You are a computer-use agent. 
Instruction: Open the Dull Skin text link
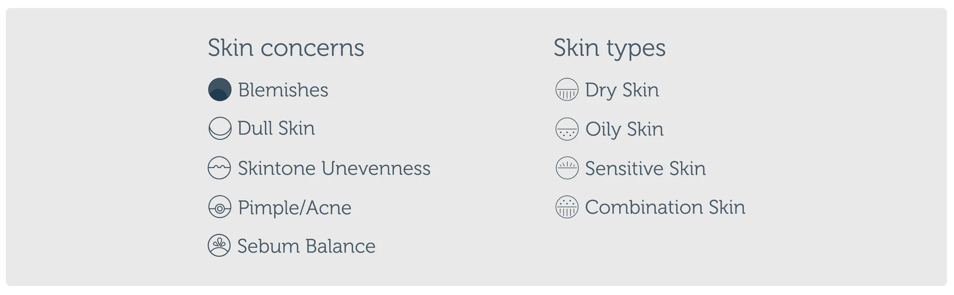click(x=276, y=129)
